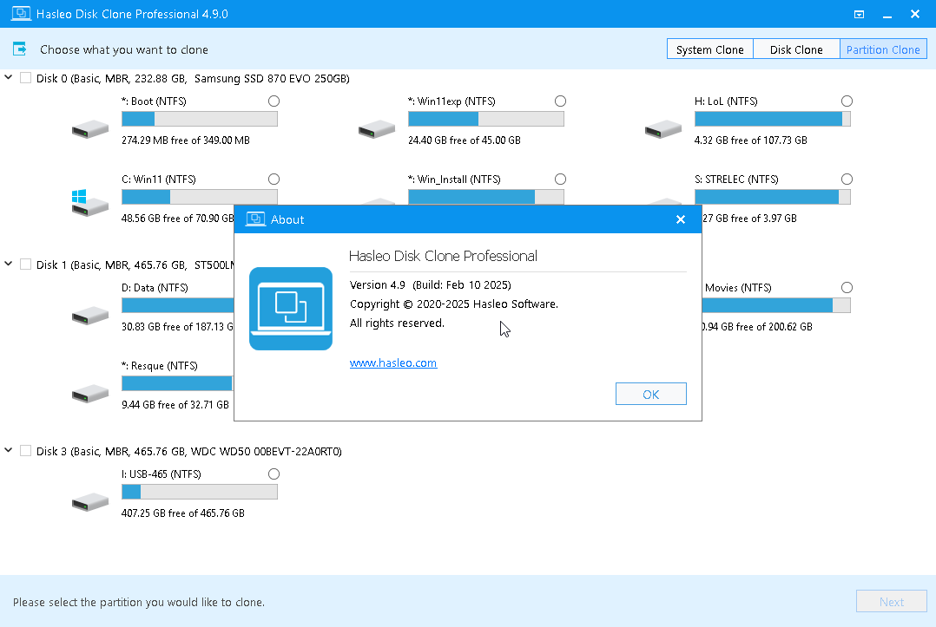Viewport: 936px width, 627px height.
Task: Click "24.40 GB free of 45.00 GB" text
Action: coord(465,140)
